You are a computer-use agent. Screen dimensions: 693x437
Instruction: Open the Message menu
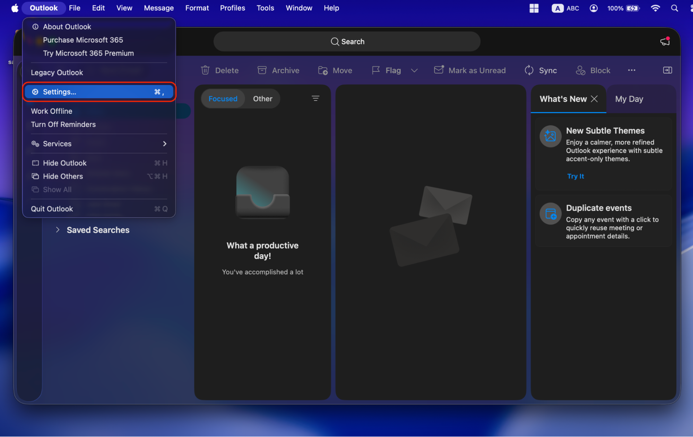159,8
